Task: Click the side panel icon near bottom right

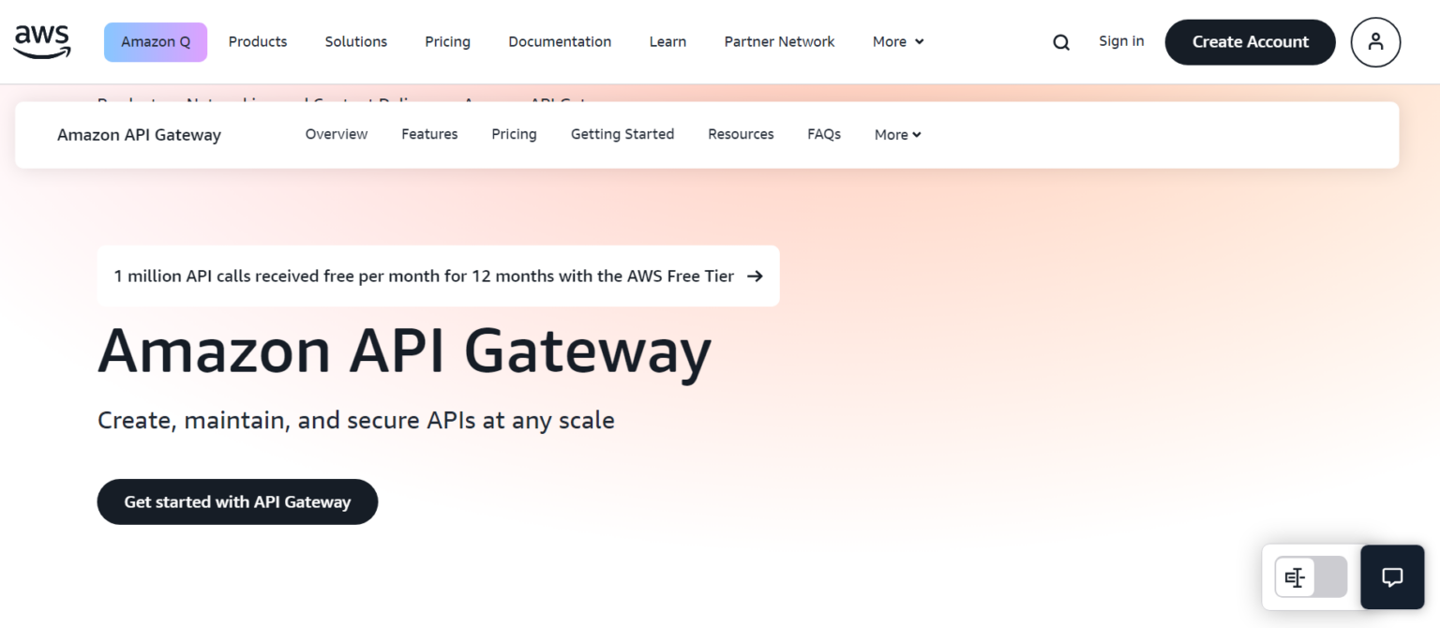Action: coord(1295,577)
